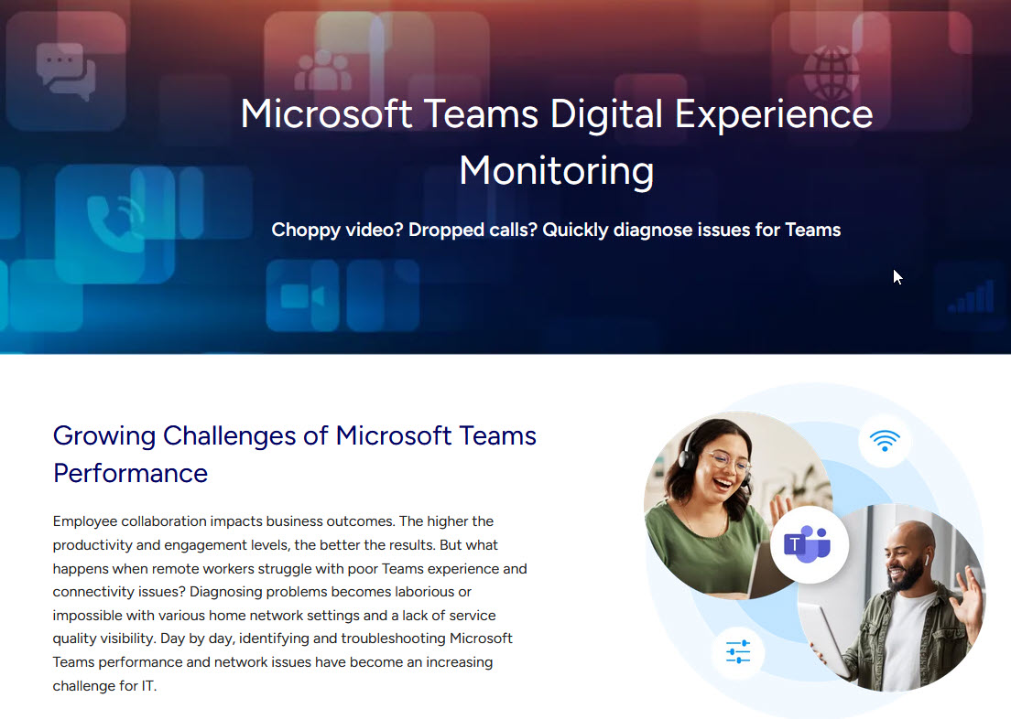The height and width of the screenshot is (719, 1011).
Task: Click the globe icon in banner
Action: point(831,70)
